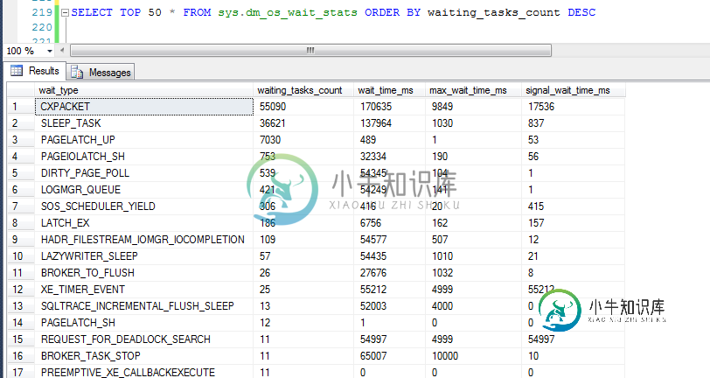
Task: Select row 1 by its row header
Action: (19, 107)
